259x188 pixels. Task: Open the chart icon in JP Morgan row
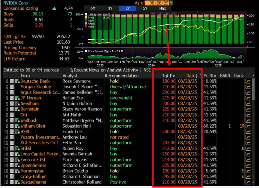pyautogui.click(x=248, y=98)
